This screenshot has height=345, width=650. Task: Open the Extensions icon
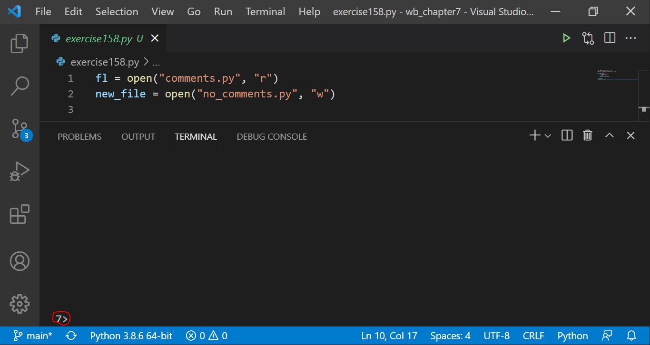pos(20,215)
